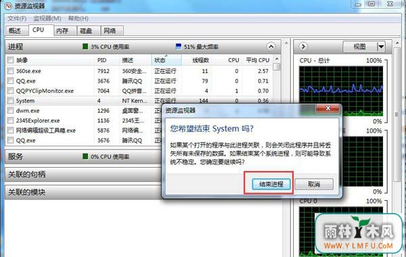
Task: Select the 2345Explorer.exe process name
Action: (x=38, y=120)
